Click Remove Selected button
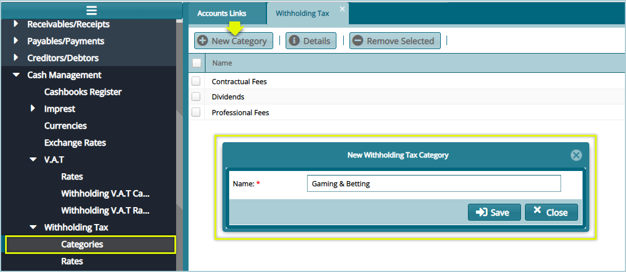Image resolution: width=626 pixels, height=272 pixels. point(395,41)
